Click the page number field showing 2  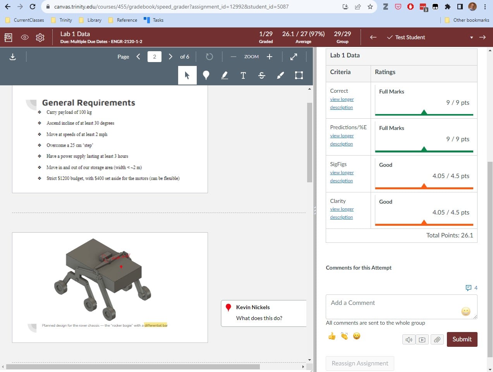pos(155,57)
